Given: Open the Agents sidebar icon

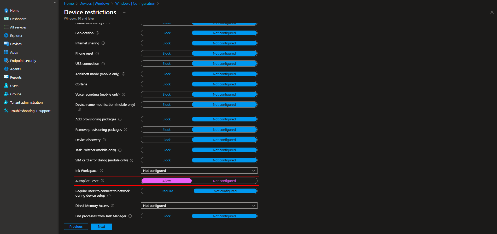Looking at the screenshot, I should point(6,69).
